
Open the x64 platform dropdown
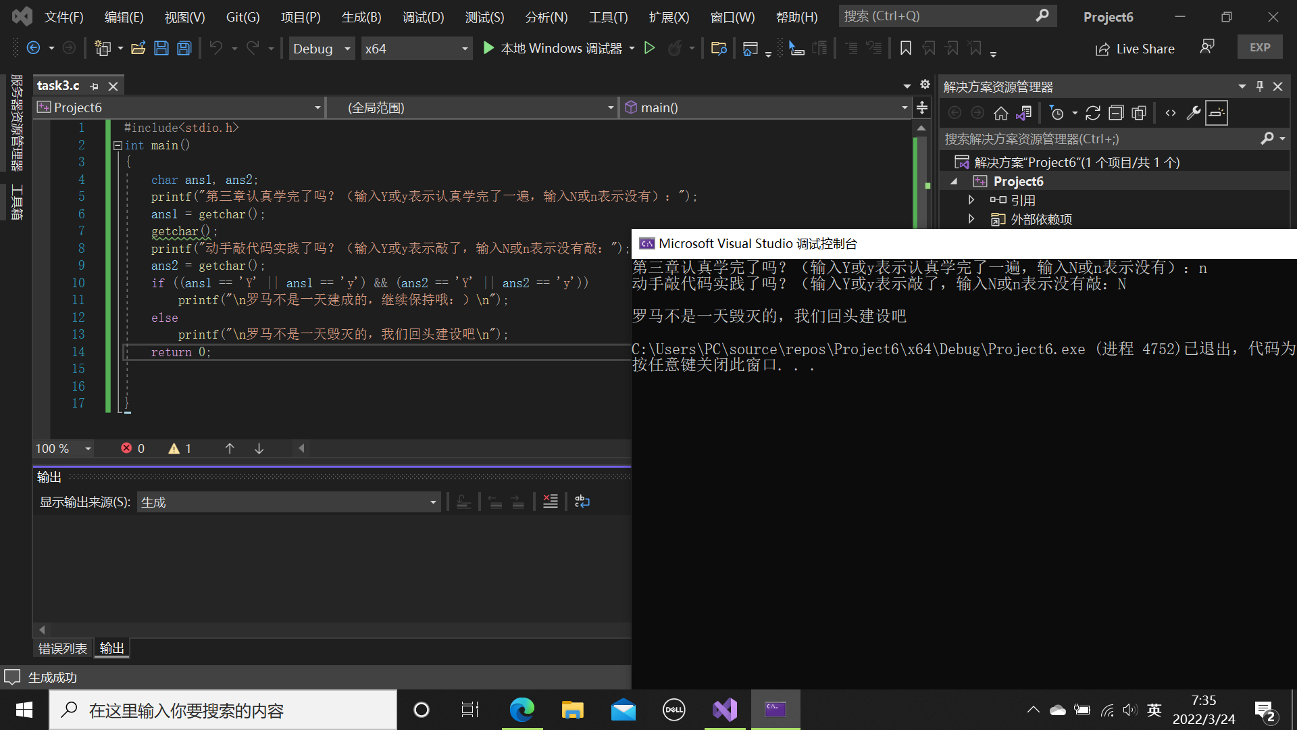[415, 49]
